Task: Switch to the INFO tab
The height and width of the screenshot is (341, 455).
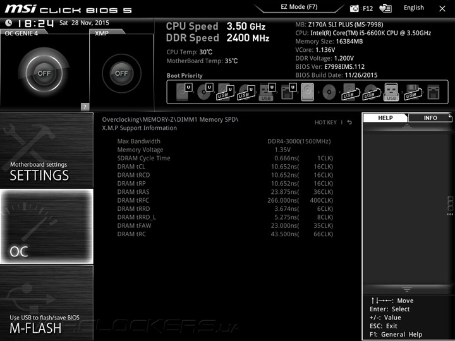Action: [430, 117]
